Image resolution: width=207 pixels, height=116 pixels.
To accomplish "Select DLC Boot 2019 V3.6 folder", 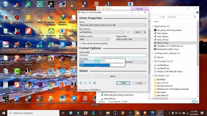I will [163, 86].
